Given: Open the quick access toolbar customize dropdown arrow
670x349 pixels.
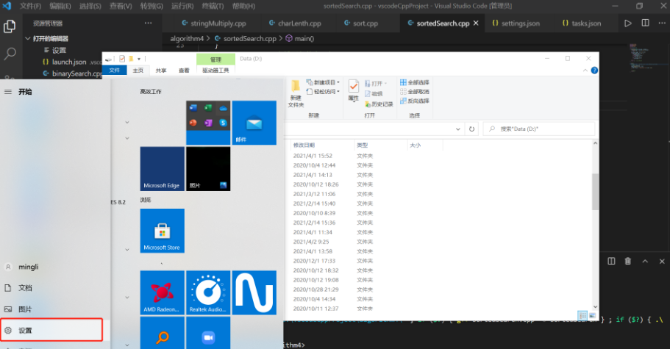Looking at the screenshot, I should 139,59.
